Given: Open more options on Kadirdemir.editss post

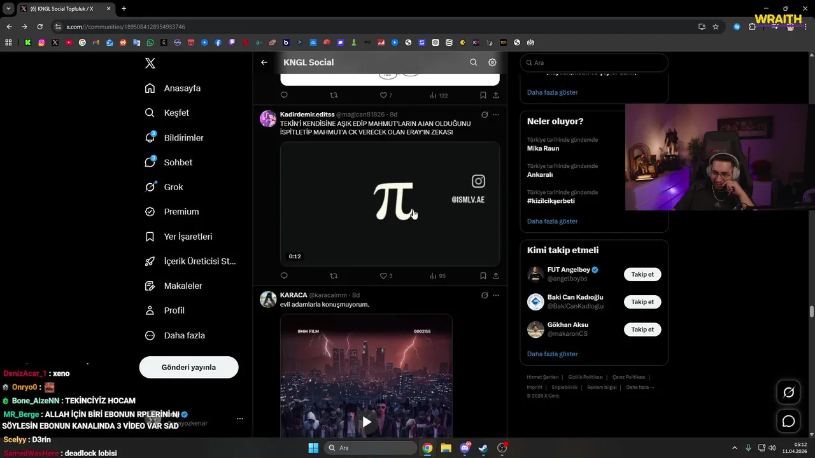Looking at the screenshot, I should 496,115.
